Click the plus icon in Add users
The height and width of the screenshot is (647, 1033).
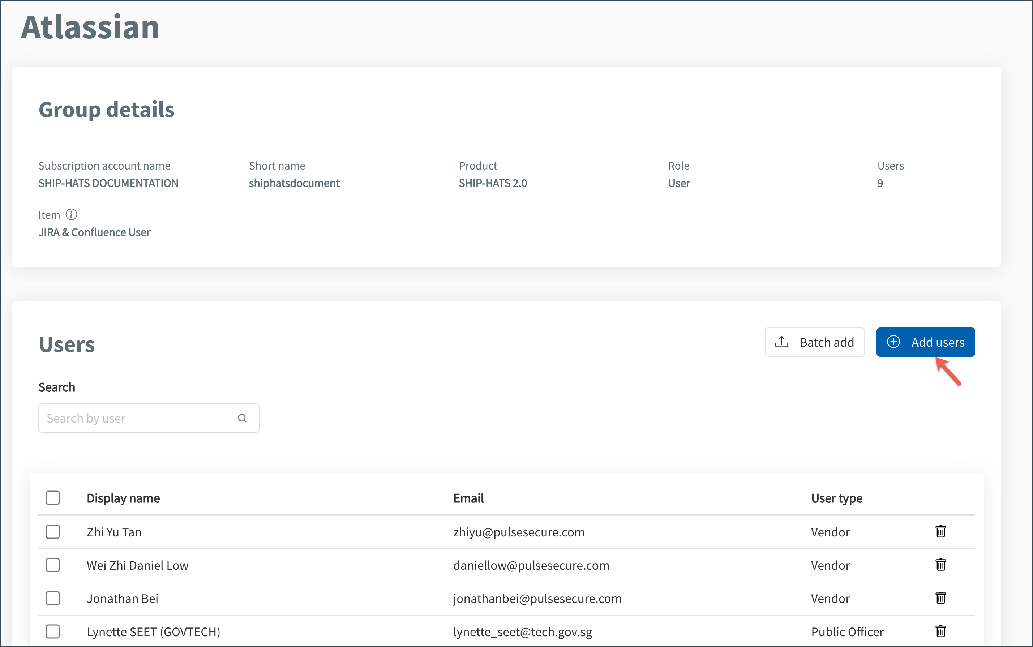point(893,342)
